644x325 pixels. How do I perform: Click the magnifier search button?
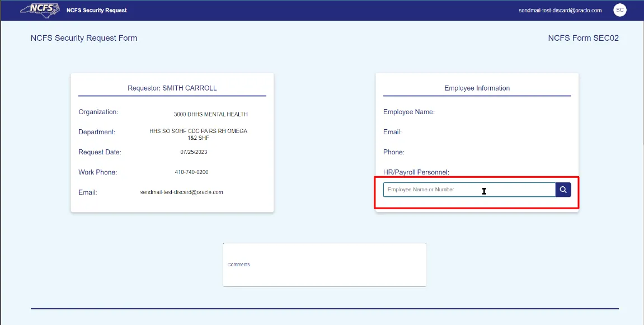[x=563, y=190]
